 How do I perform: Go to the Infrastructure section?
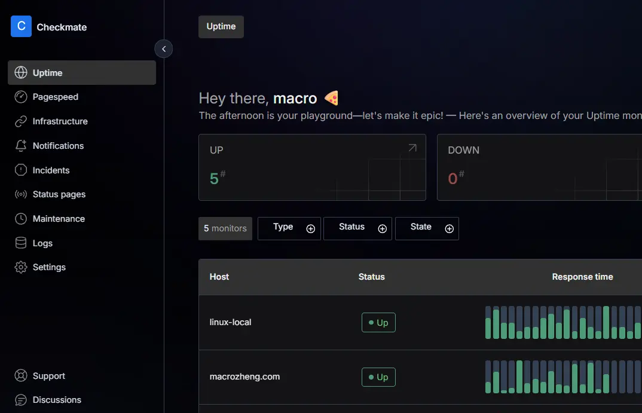click(60, 121)
